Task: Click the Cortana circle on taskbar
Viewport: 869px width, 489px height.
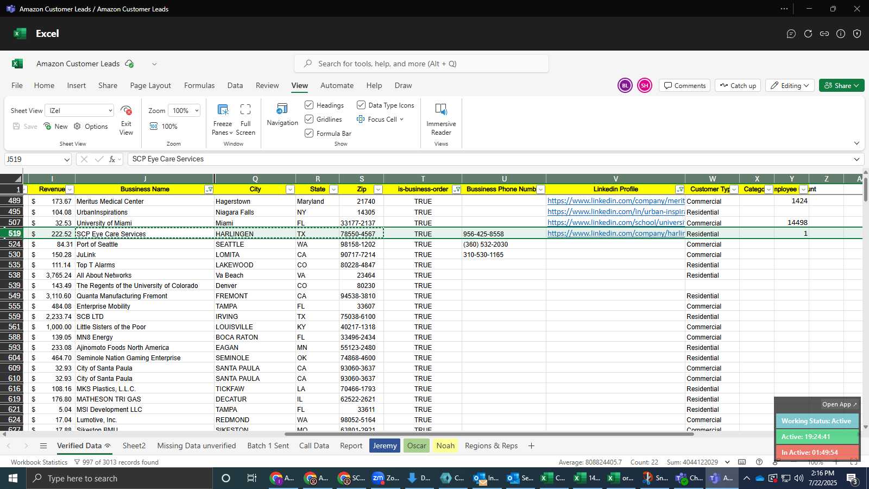Action: coord(226,478)
